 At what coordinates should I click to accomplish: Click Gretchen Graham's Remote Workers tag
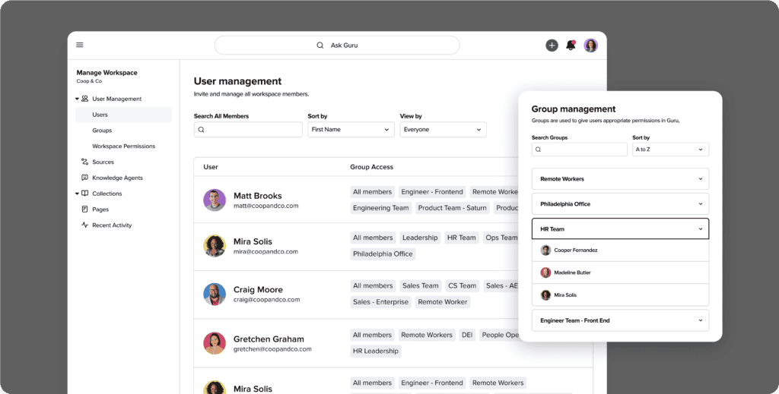coord(427,335)
